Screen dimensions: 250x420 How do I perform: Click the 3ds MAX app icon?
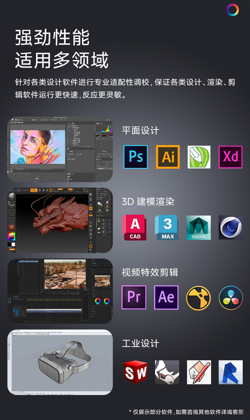tap(167, 228)
